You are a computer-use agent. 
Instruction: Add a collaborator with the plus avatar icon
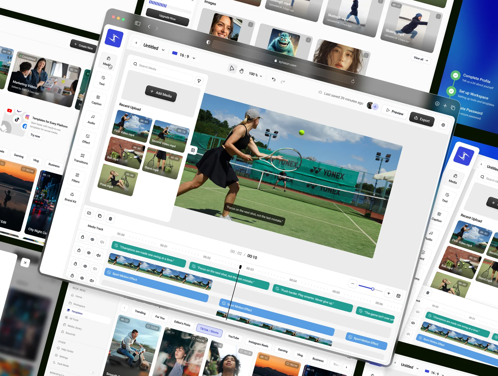[x=375, y=107]
